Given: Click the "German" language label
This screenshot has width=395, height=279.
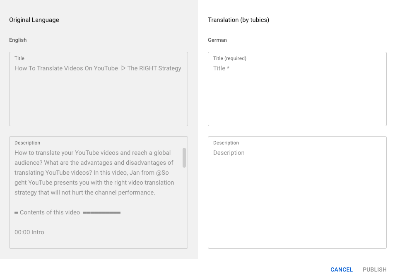Looking at the screenshot, I should (x=217, y=40).
